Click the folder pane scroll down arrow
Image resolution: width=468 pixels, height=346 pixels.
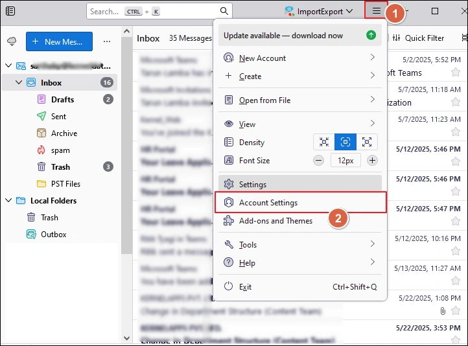click(126, 338)
